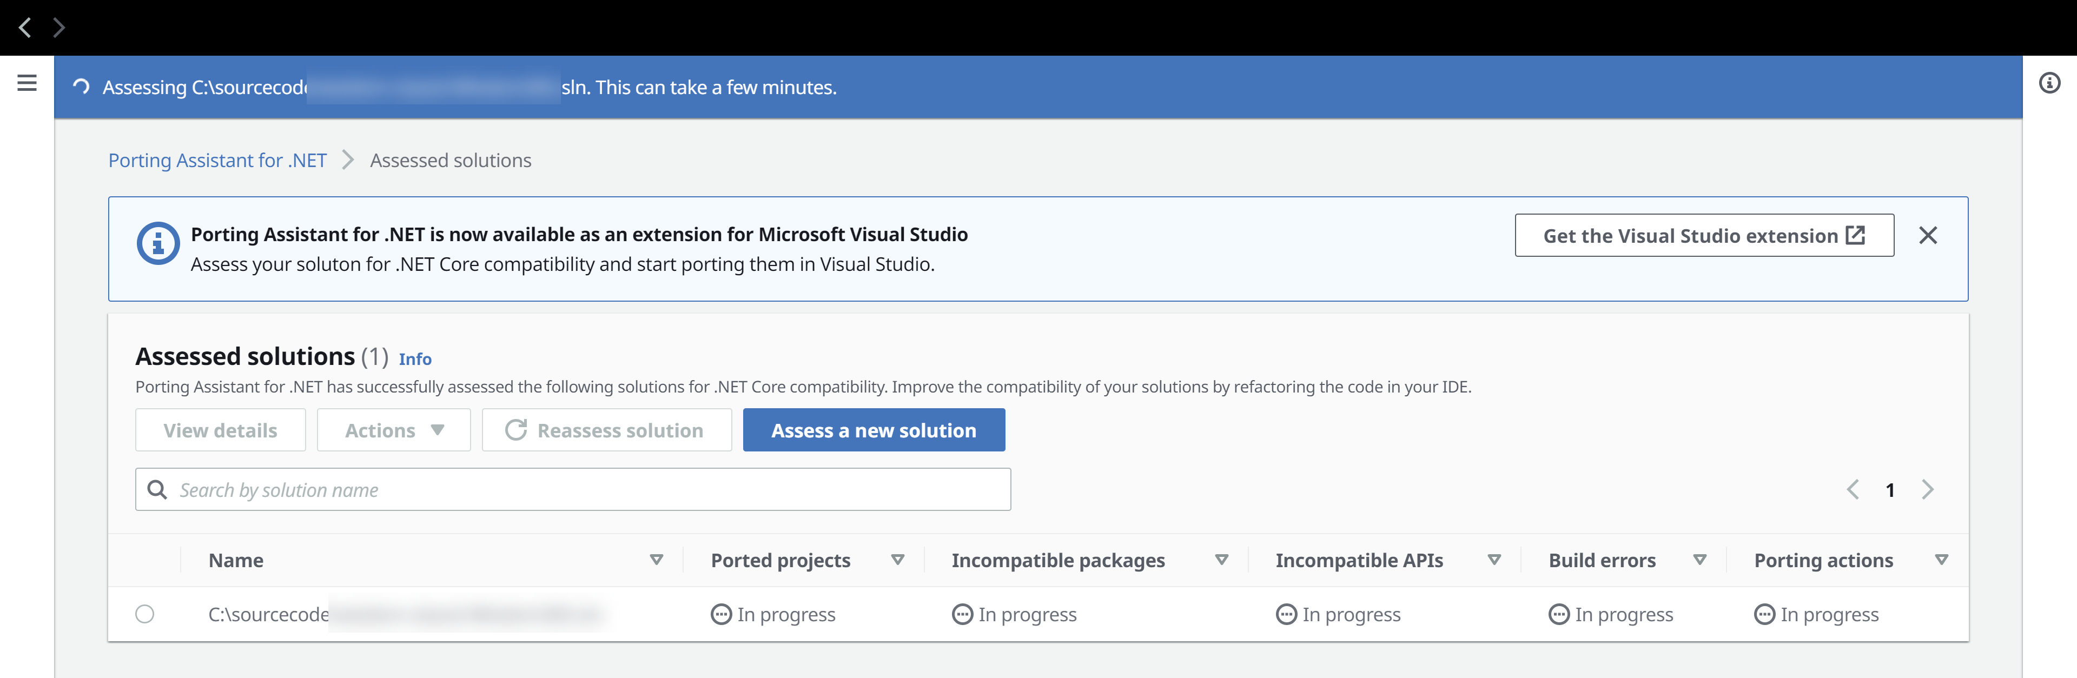The image size is (2077, 678).
Task: Open Porting Assistant for .NET breadcrumb
Action: coord(217,161)
